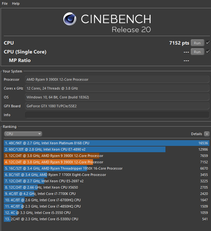The image size is (211, 231).
Task: Click the MP Ratio label
Action: coord(20,60)
